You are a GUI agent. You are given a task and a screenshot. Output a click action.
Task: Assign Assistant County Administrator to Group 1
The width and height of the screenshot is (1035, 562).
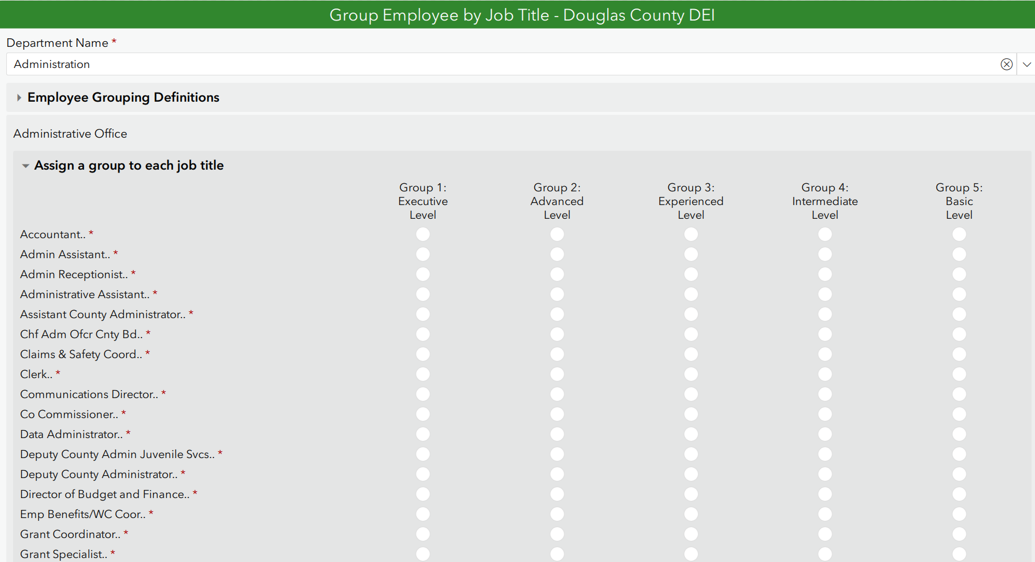(423, 314)
